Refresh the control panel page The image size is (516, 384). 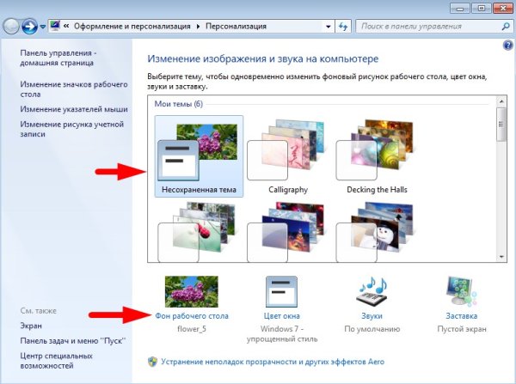pyautogui.click(x=343, y=27)
